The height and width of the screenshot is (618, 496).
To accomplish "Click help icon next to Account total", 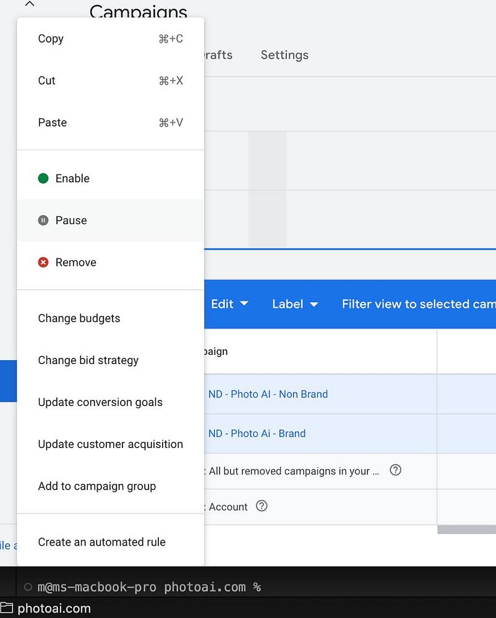I will click(262, 506).
